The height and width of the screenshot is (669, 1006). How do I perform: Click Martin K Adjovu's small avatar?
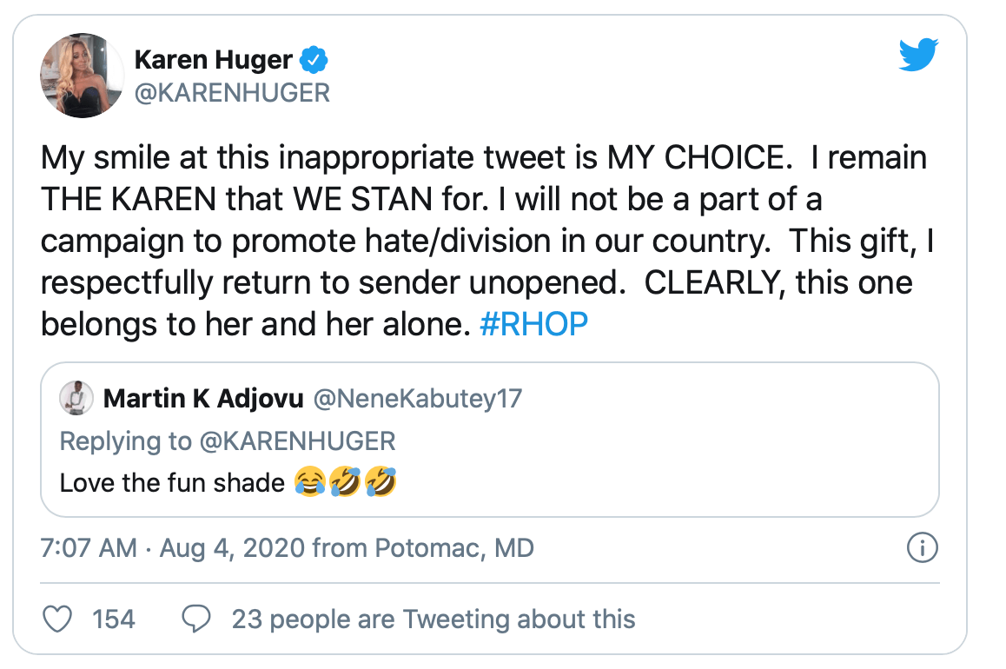coord(76,399)
